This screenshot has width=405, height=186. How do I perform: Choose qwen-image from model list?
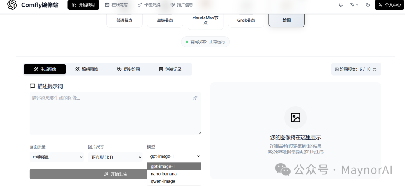click(x=174, y=181)
